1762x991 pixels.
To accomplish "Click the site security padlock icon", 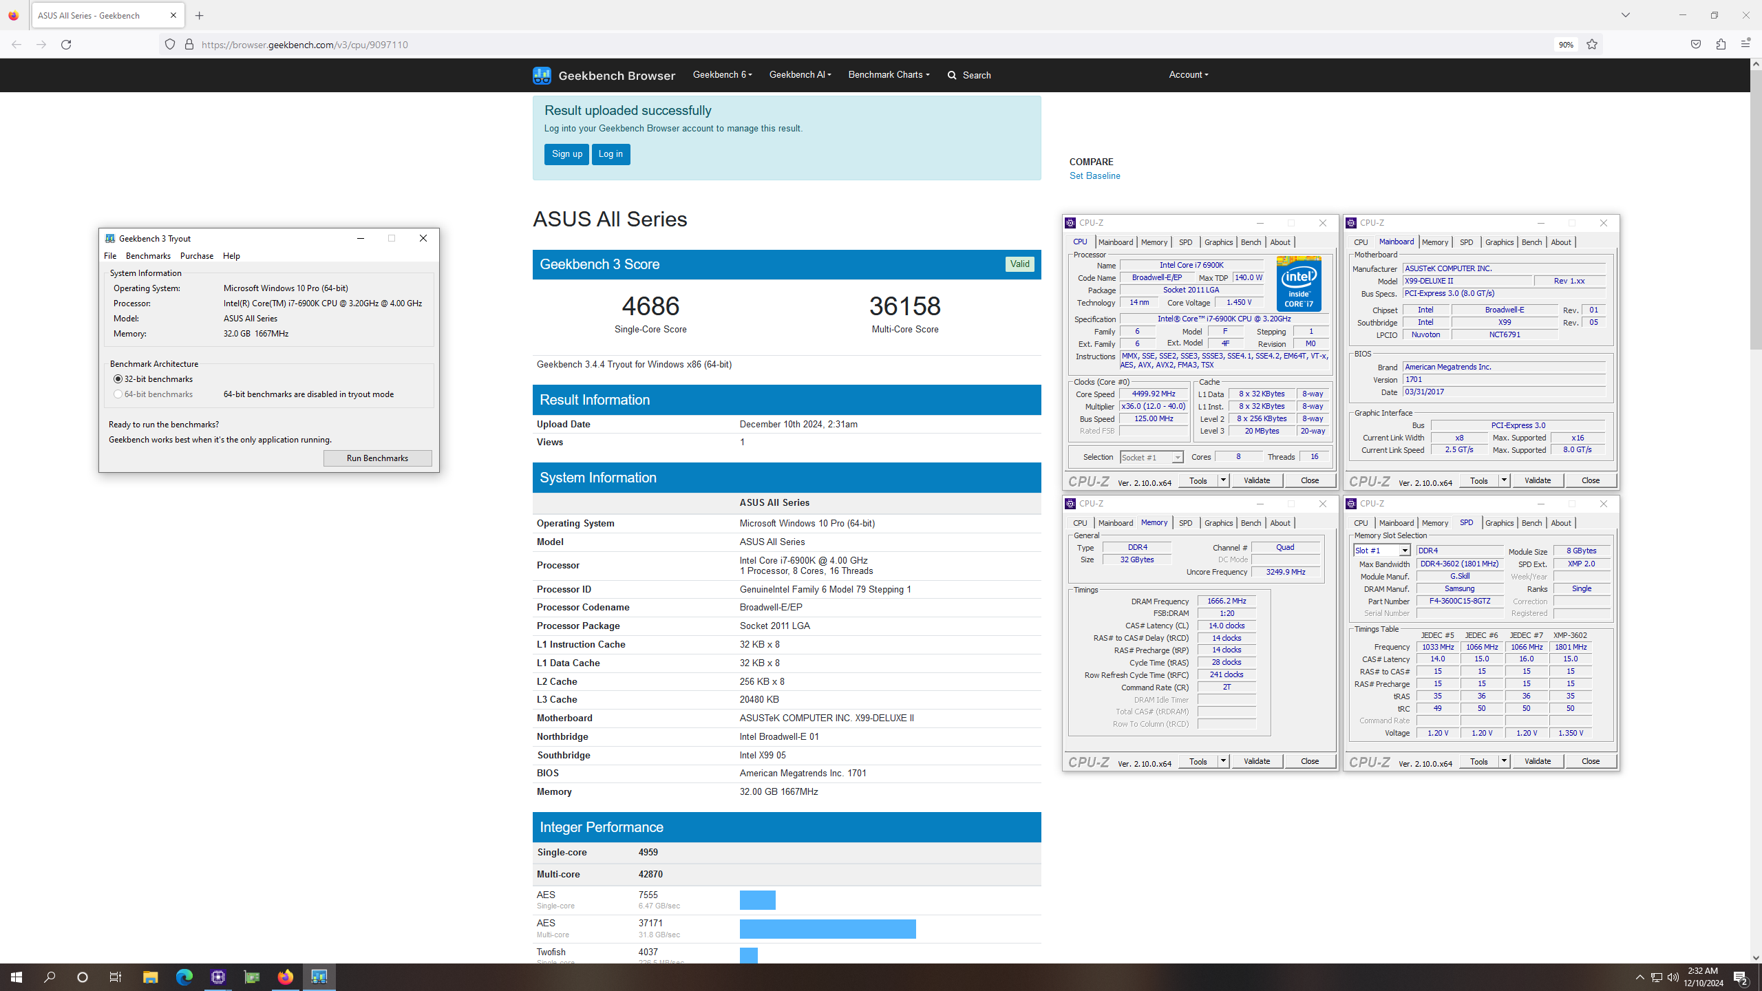I will pos(189,45).
